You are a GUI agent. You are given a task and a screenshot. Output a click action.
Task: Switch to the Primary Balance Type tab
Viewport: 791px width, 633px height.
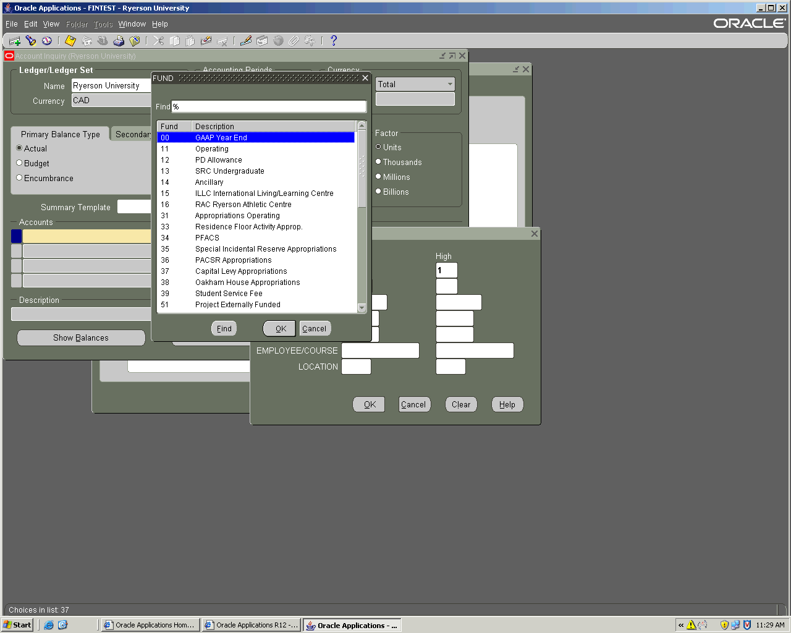click(x=60, y=134)
